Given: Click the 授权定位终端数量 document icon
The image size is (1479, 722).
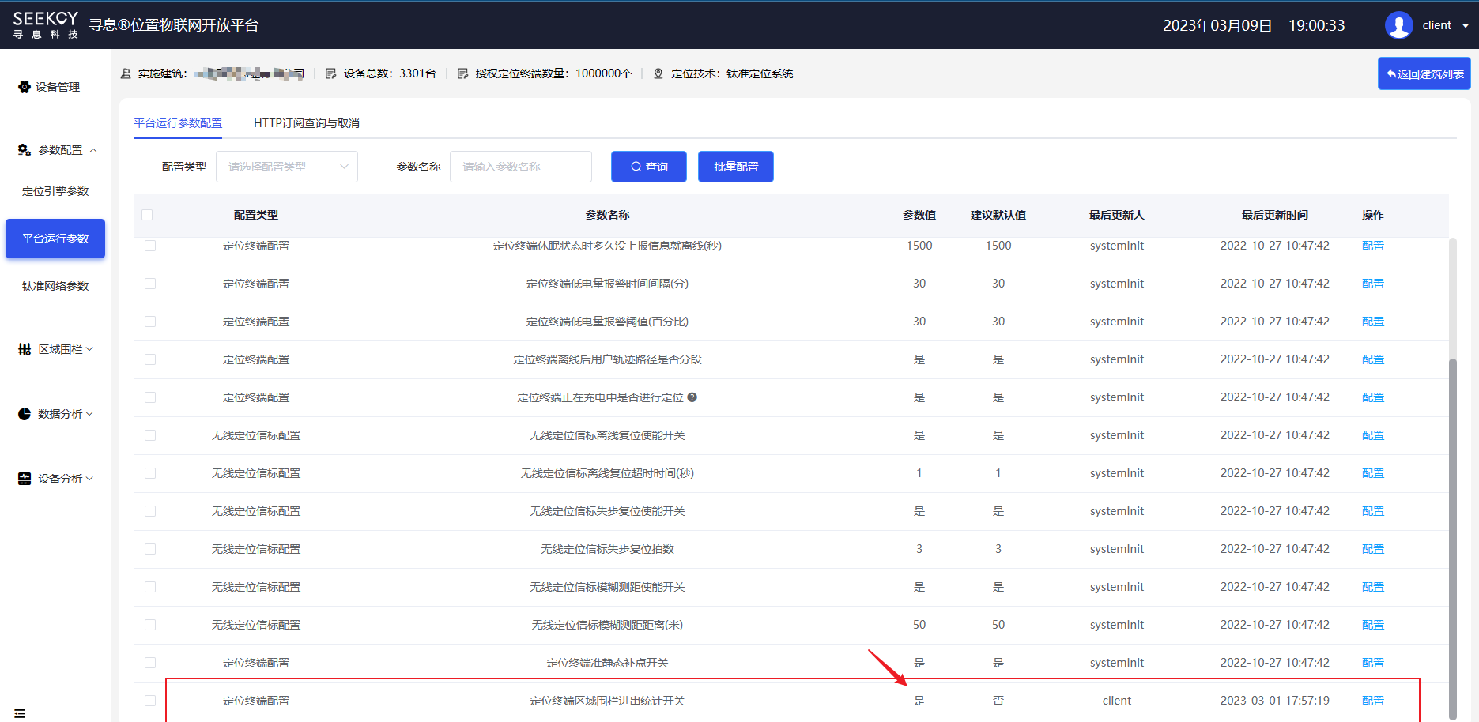Looking at the screenshot, I should point(463,73).
